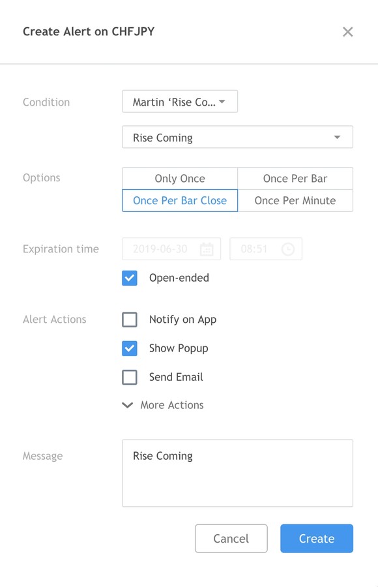The height and width of the screenshot is (587, 378).
Task: Enable the Notify on App checkbox
Action: 130,320
